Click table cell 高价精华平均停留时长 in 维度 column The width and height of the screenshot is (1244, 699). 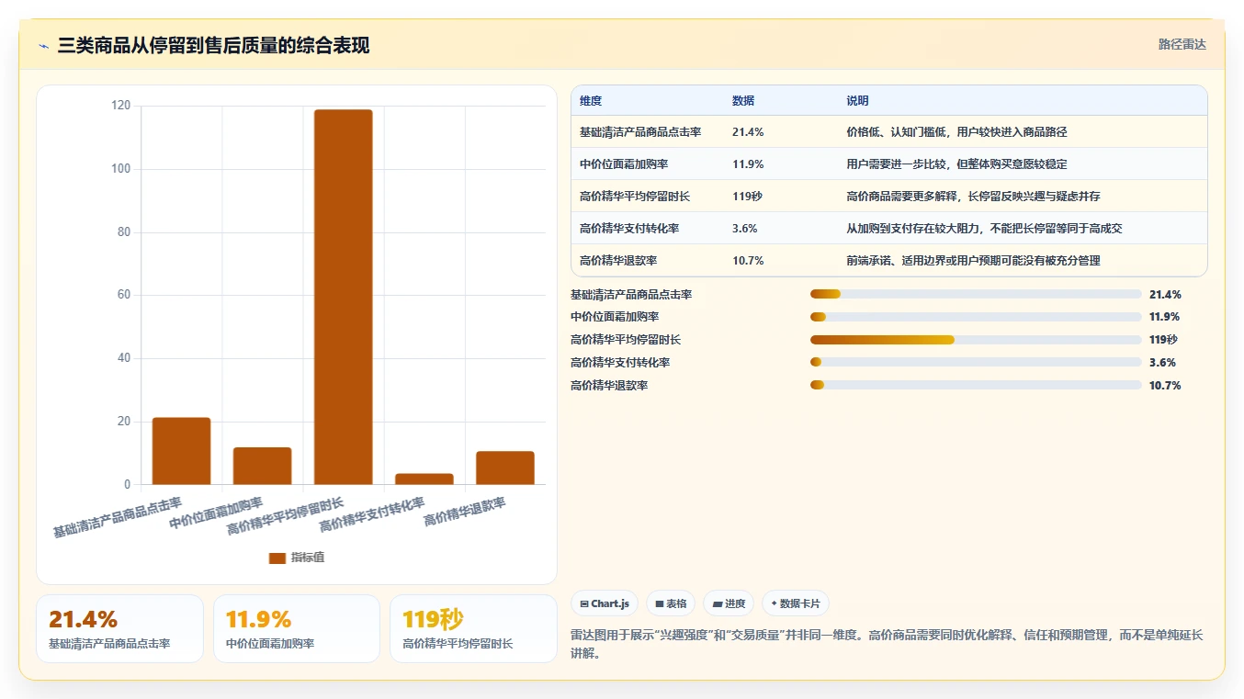(x=635, y=197)
